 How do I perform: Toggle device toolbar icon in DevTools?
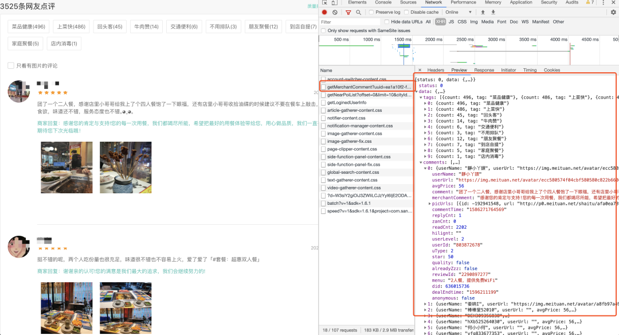click(x=334, y=2)
